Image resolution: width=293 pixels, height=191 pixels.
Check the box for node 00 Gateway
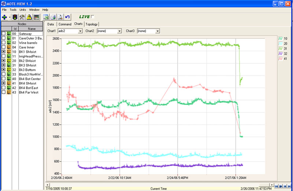tap(4, 33)
